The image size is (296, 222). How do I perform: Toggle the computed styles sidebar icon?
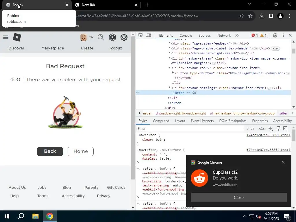coord(285,128)
